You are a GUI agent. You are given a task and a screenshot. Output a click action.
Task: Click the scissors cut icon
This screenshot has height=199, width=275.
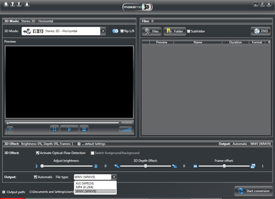tap(10, 129)
